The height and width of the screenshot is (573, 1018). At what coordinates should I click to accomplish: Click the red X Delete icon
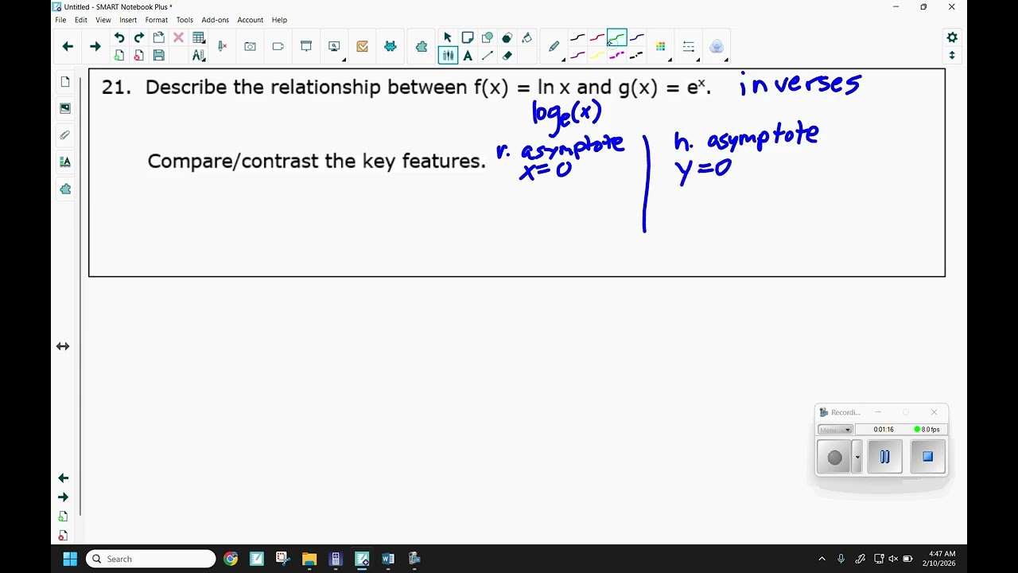178,37
